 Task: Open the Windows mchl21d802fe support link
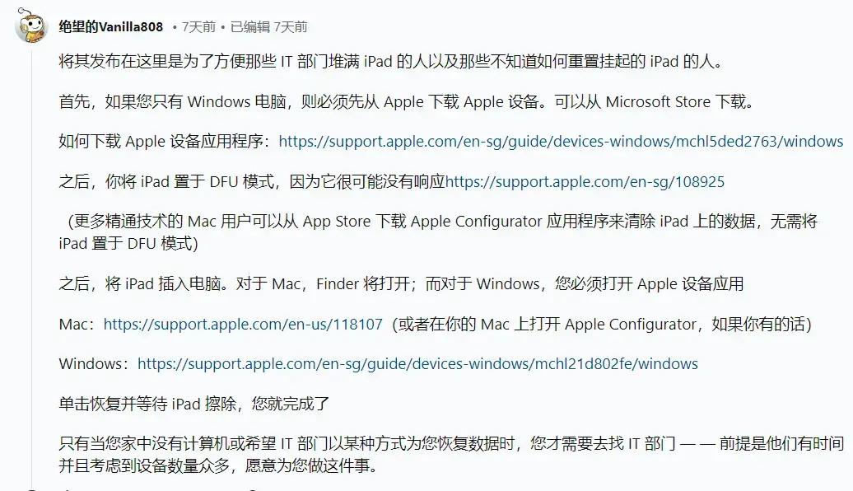(x=417, y=363)
